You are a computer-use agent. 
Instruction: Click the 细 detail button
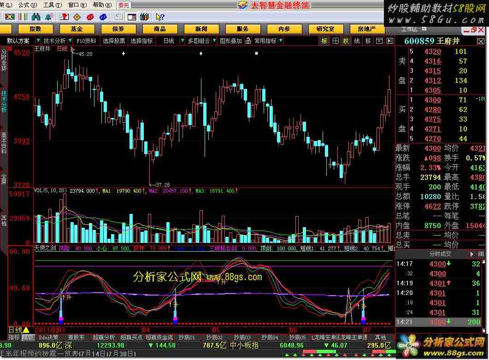pos(481,254)
